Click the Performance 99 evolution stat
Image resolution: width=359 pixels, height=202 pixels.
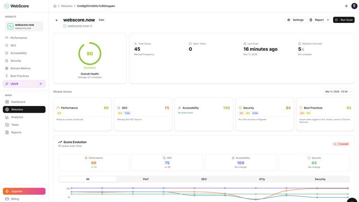pos(94,162)
